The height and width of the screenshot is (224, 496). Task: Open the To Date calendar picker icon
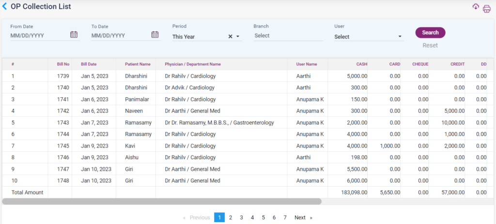(x=155, y=34)
